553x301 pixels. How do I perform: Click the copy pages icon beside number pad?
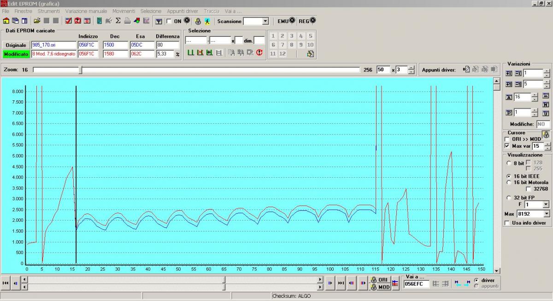pyautogui.click(x=311, y=54)
